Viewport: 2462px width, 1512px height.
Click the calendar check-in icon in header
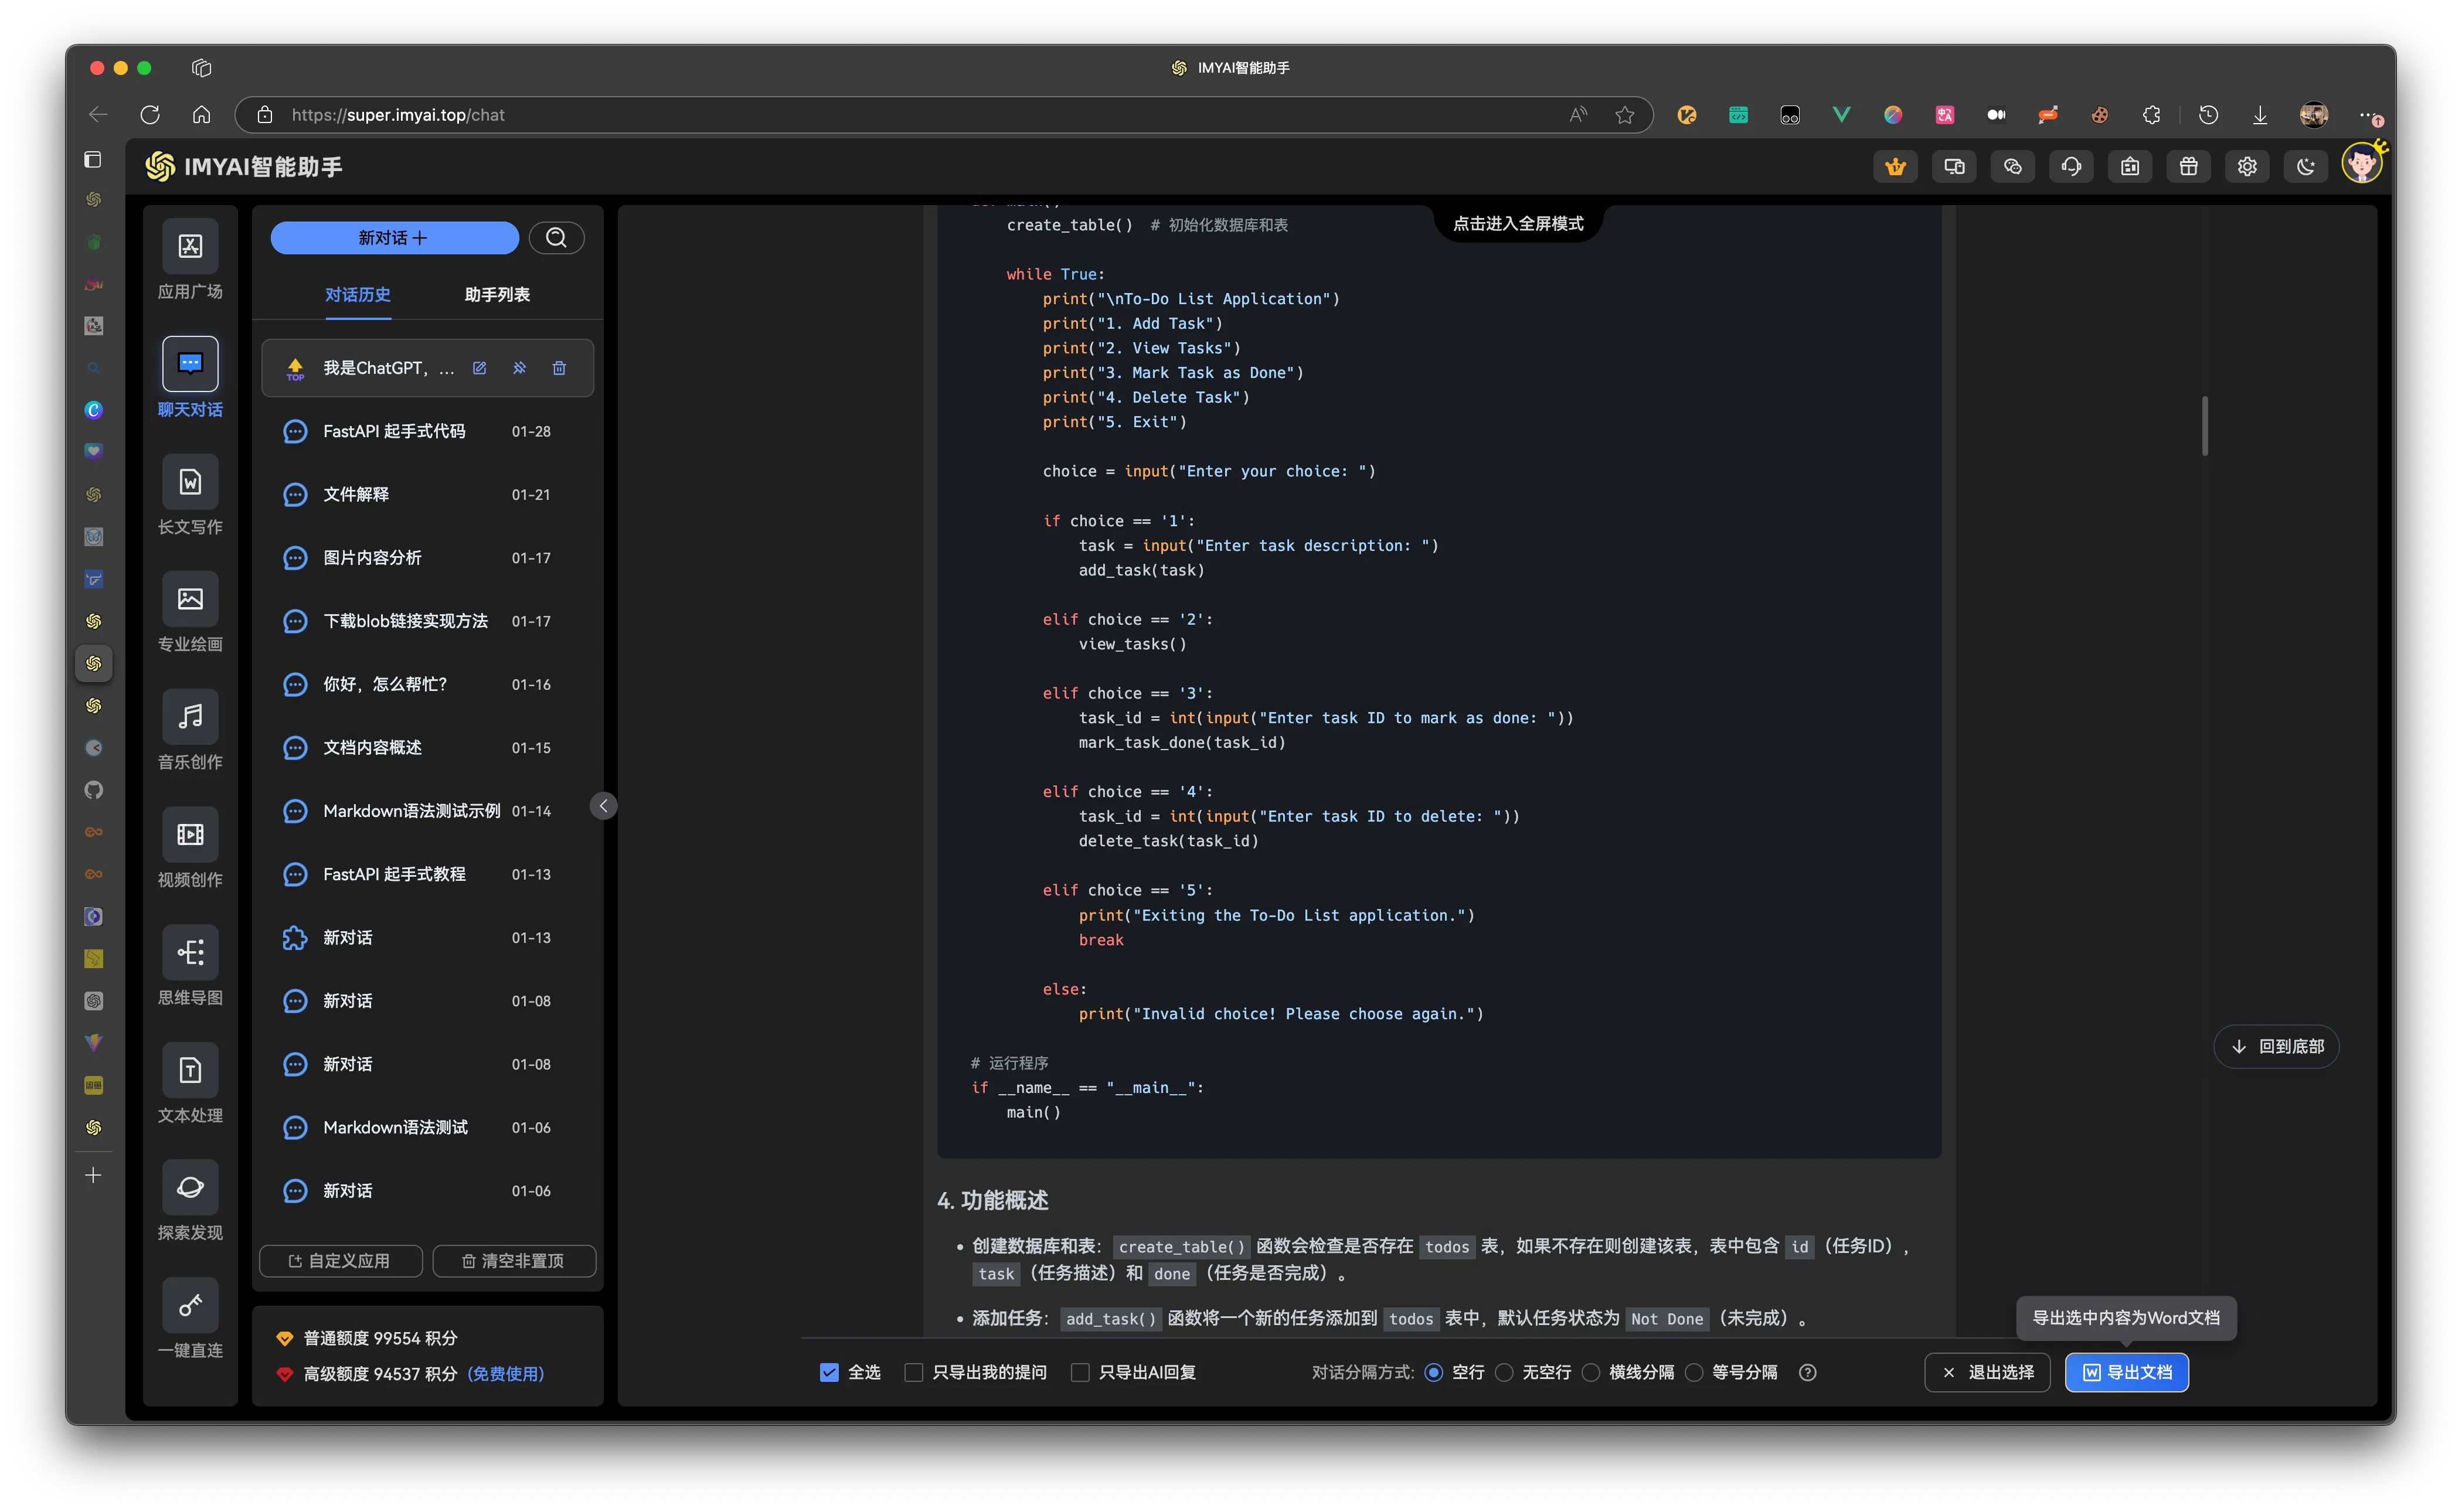point(2130,167)
